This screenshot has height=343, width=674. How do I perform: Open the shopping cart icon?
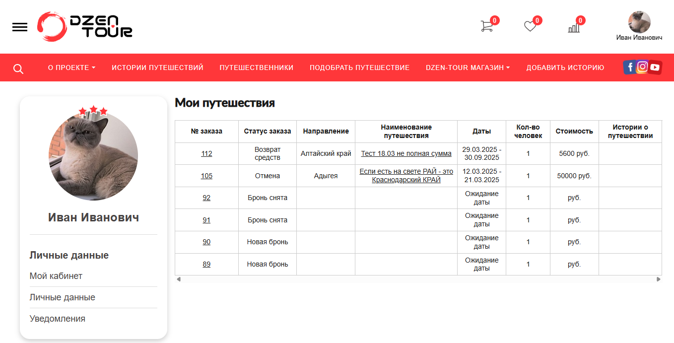coord(487,26)
